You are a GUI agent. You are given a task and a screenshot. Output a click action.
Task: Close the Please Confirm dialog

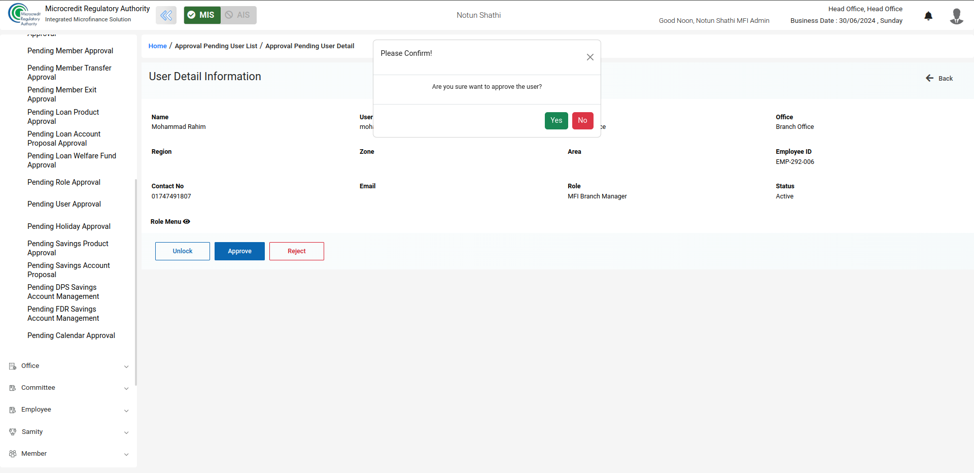[x=590, y=57]
